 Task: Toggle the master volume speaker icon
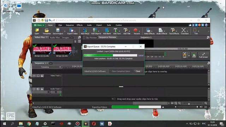point(201,107)
